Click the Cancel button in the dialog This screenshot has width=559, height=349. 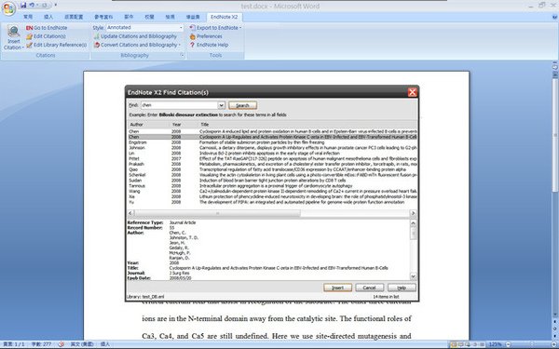(x=370, y=288)
